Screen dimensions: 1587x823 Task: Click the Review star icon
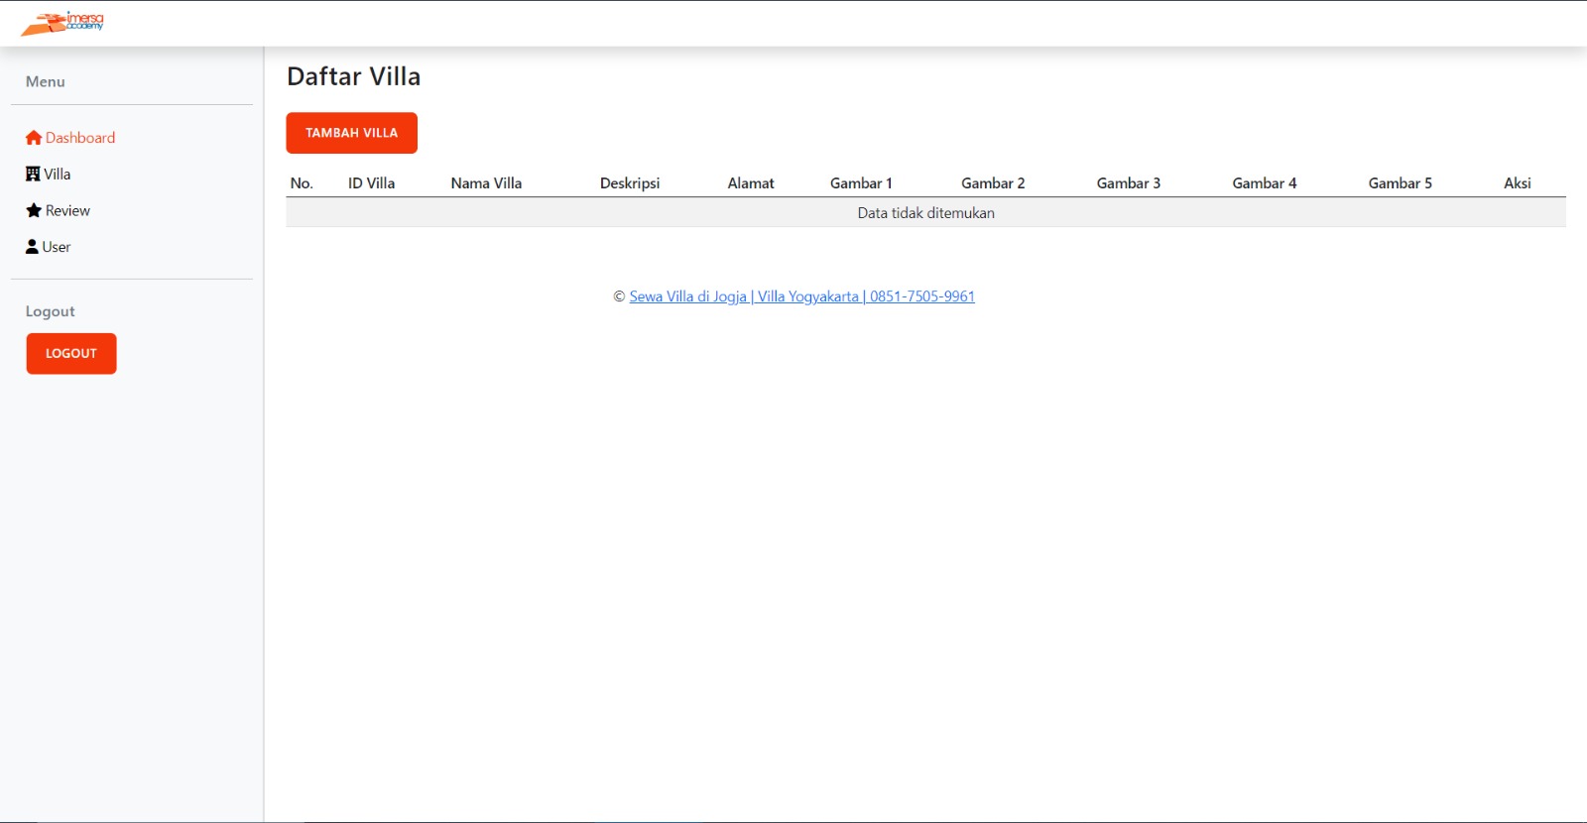tap(34, 210)
